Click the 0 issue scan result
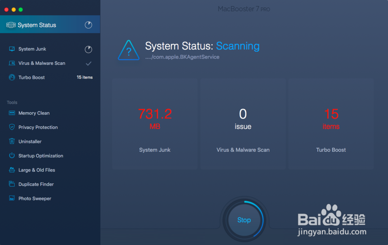388x245 pixels. click(243, 119)
